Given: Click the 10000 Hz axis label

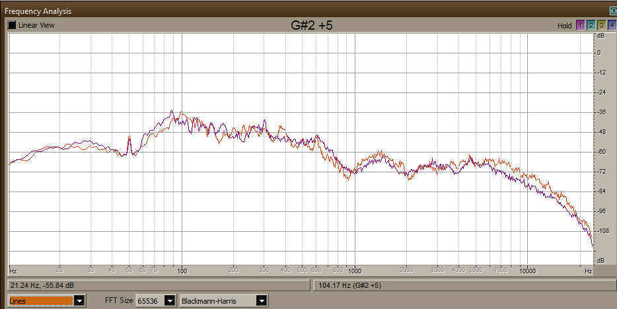Looking at the screenshot, I should tap(527, 271).
